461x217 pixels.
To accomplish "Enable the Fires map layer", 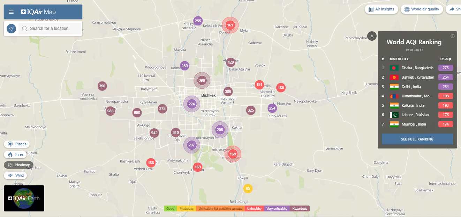I will tap(16, 154).
